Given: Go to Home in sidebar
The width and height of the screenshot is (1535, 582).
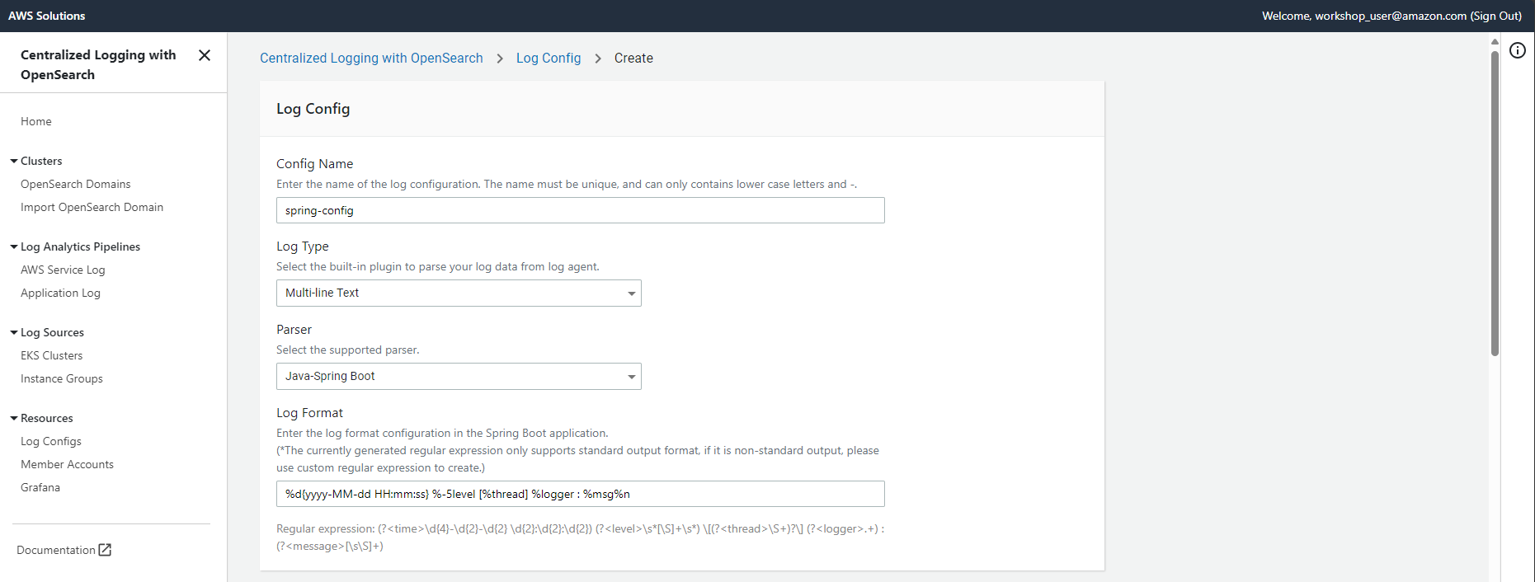Looking at the screenshot, I should 36,122.
